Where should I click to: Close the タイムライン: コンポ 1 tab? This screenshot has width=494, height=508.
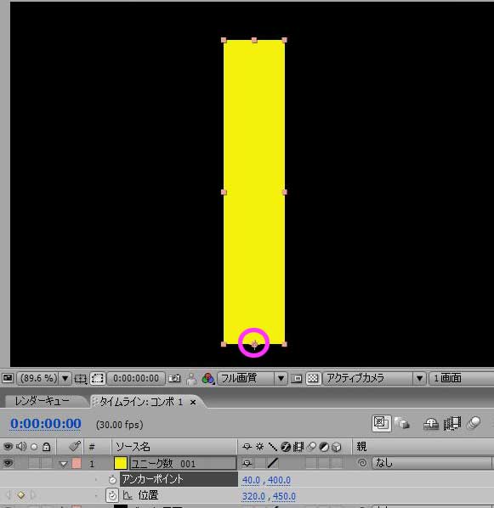click(x=193, y=403)
